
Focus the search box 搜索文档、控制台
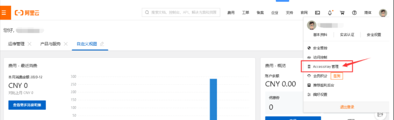tap(181, 13)
